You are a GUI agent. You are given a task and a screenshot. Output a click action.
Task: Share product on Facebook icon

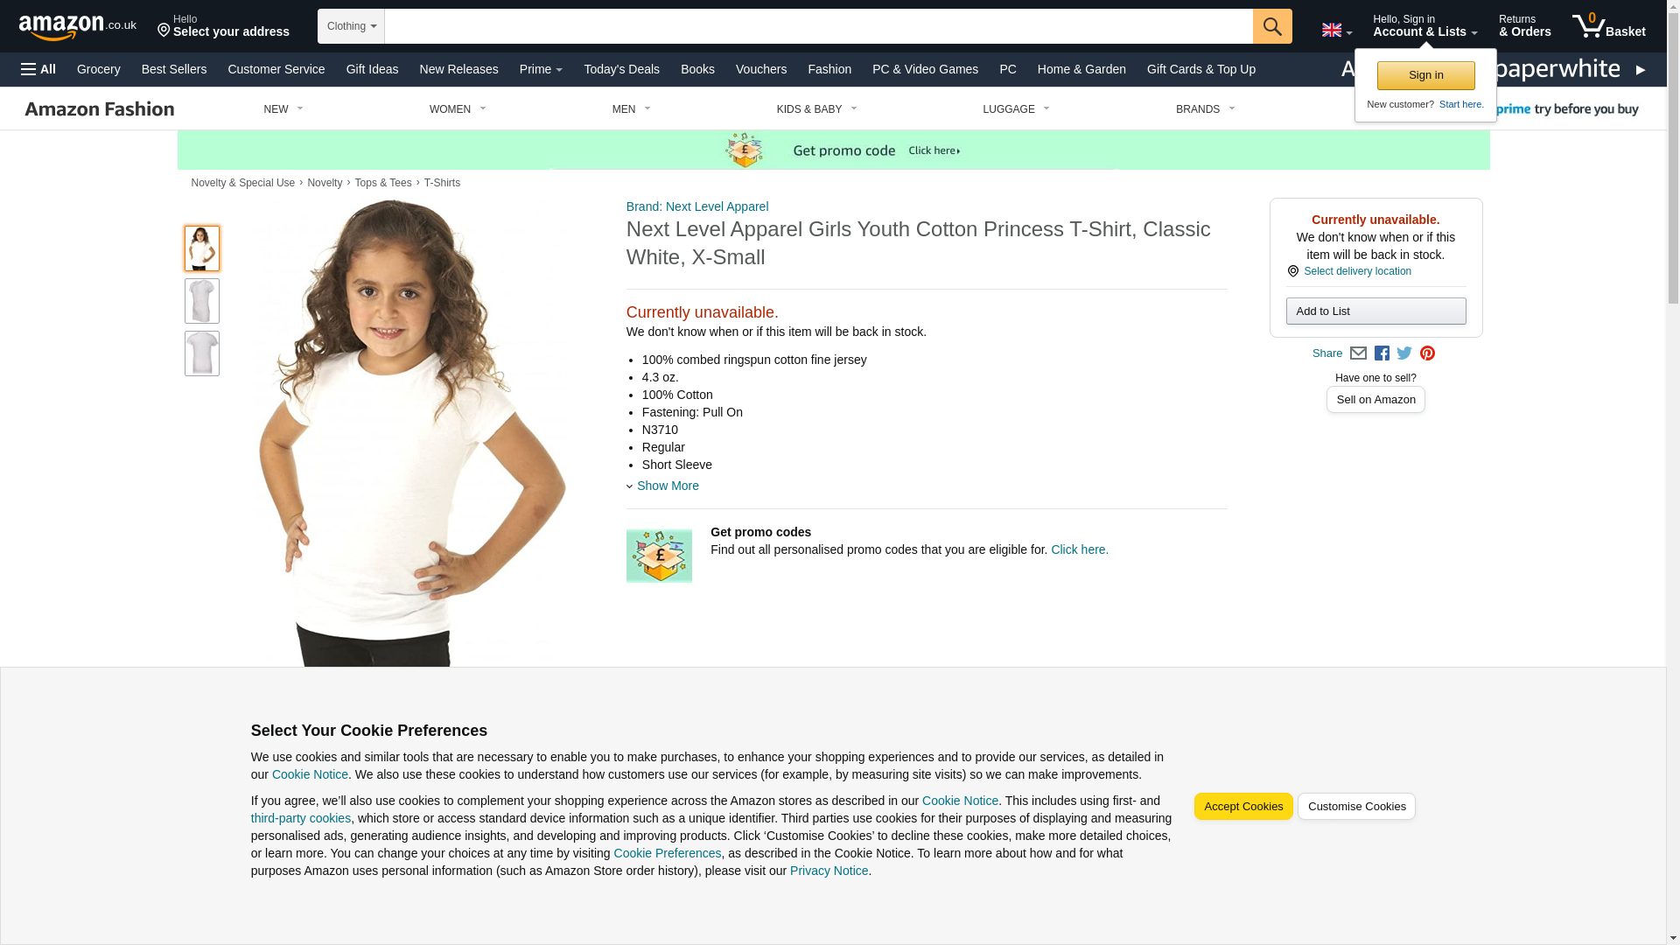click(x=1382, y=353)
